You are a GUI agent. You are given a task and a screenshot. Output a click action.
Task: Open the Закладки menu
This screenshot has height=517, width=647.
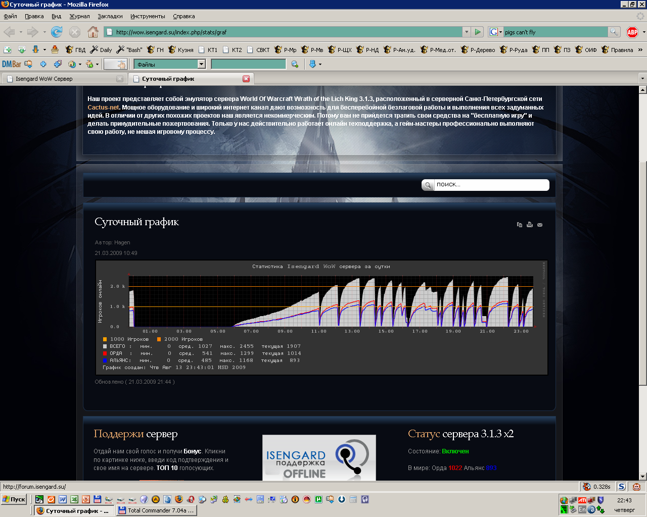point(110,16)
